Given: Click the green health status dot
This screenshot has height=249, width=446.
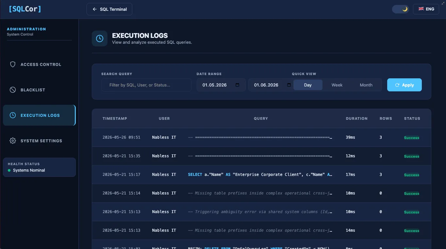Looking at the screenshot, I should click(x=9, y=170).
